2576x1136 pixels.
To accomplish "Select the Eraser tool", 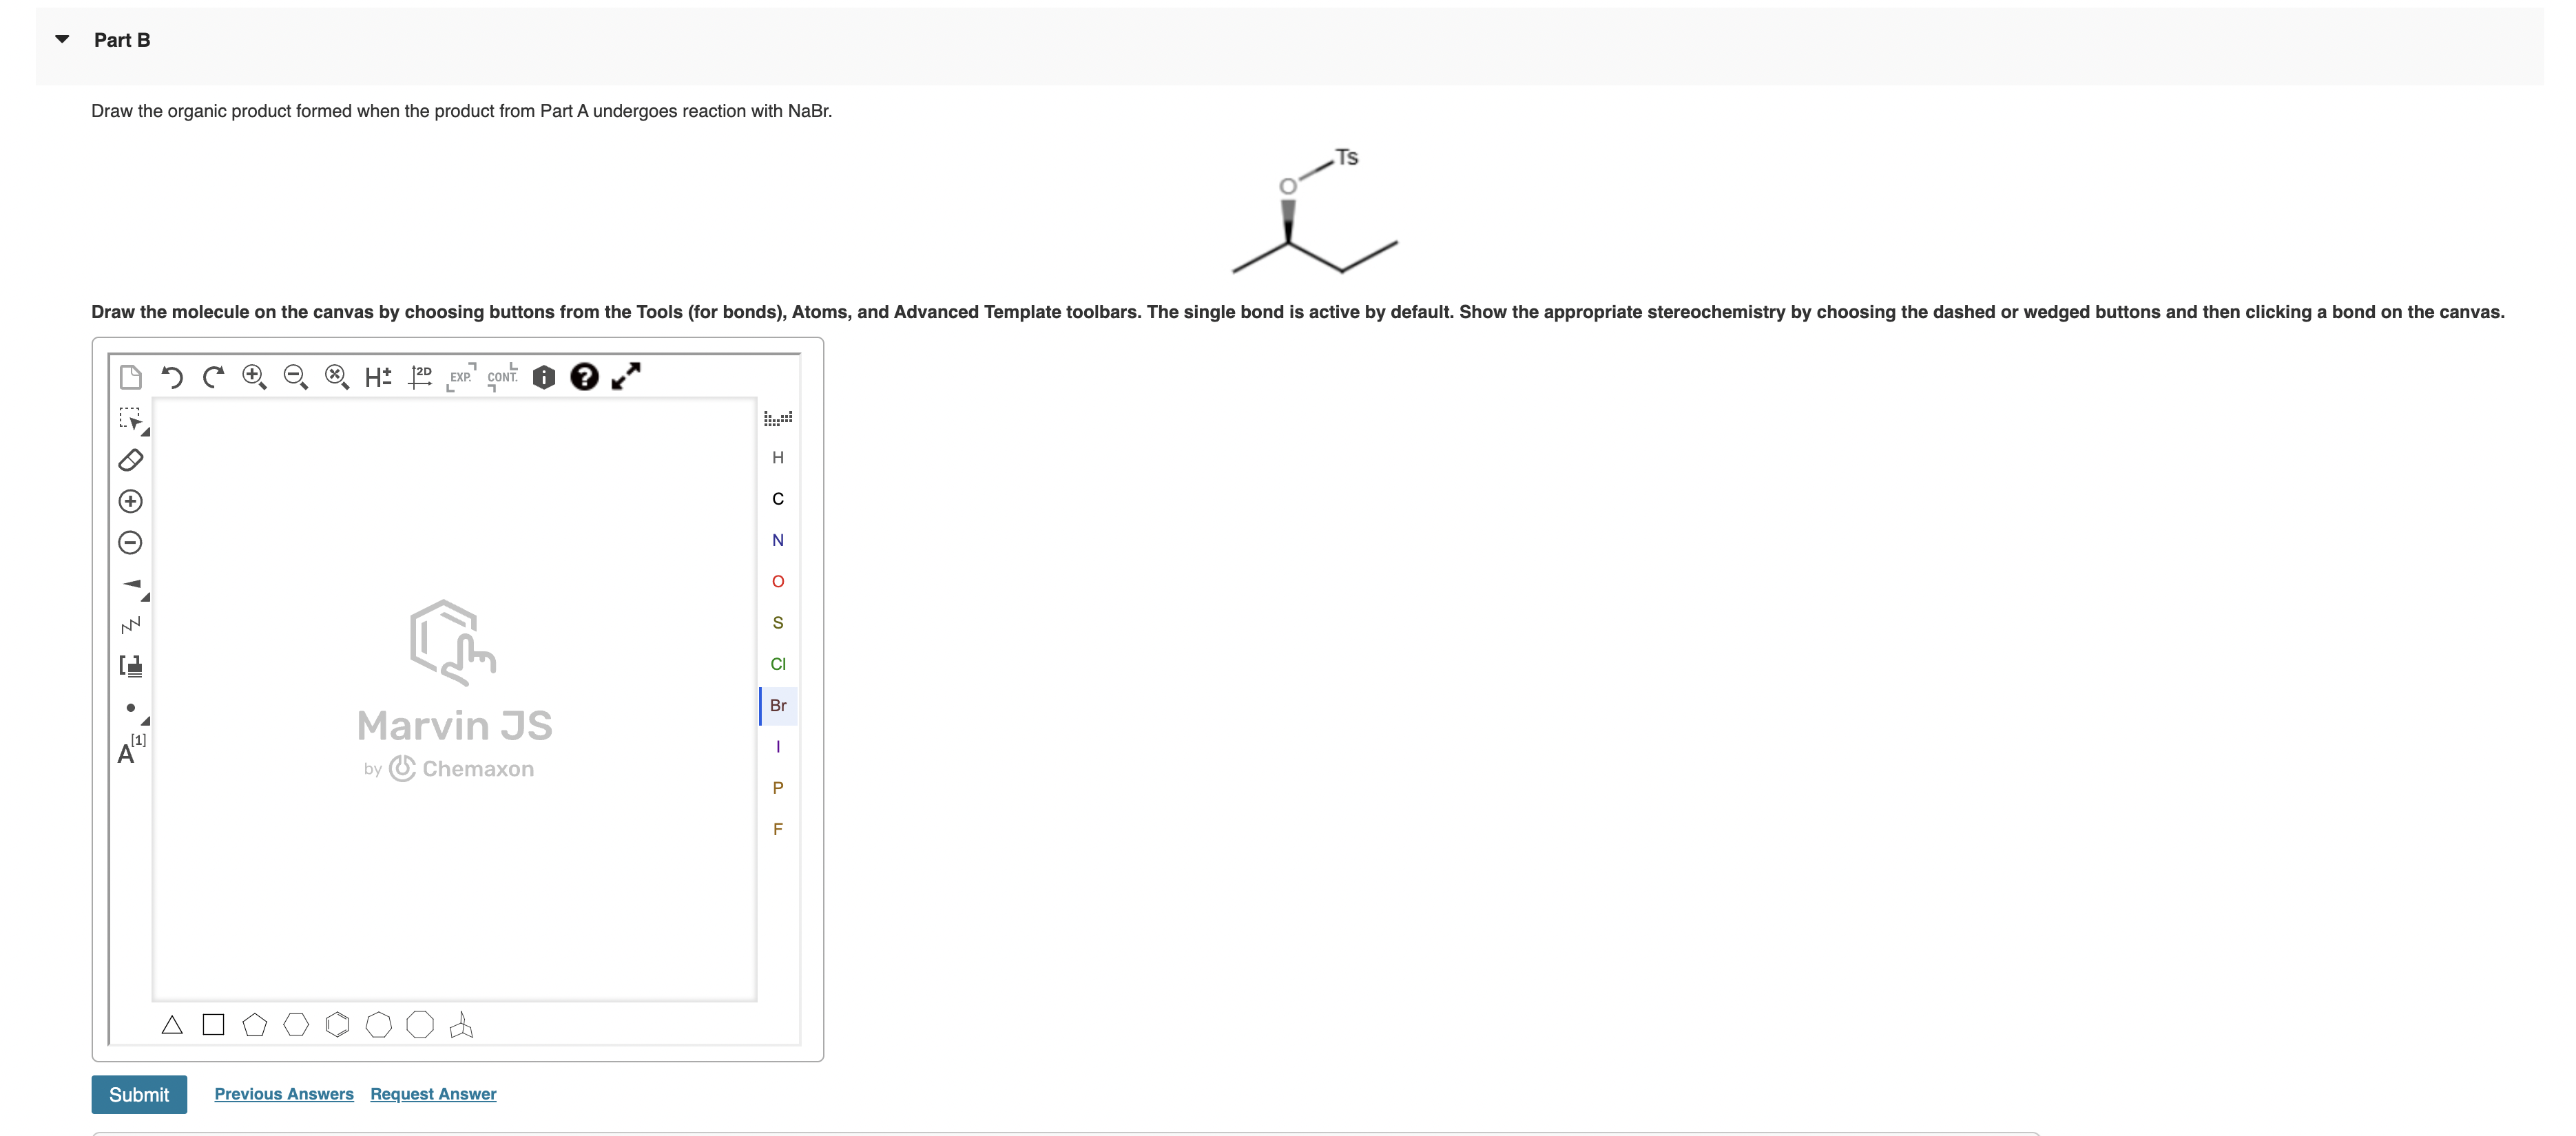I will tap(131, 460).
